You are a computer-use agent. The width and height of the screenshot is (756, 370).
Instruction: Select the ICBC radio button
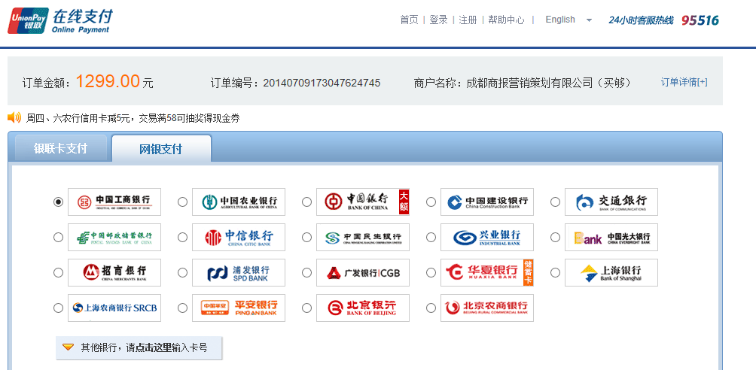click(58, 202)
